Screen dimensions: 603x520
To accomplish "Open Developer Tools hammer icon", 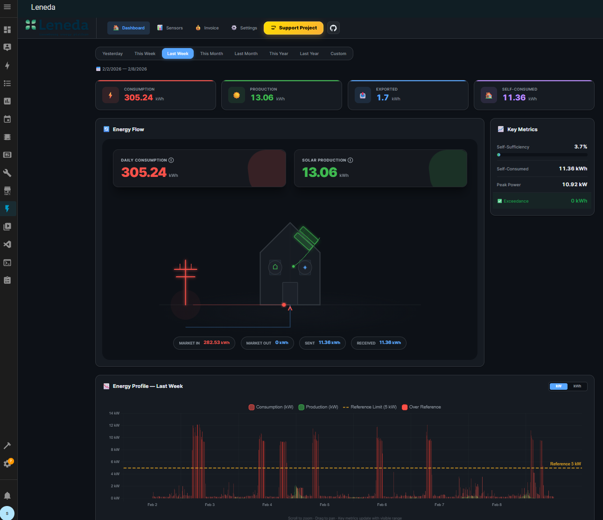I will point(7,446).
